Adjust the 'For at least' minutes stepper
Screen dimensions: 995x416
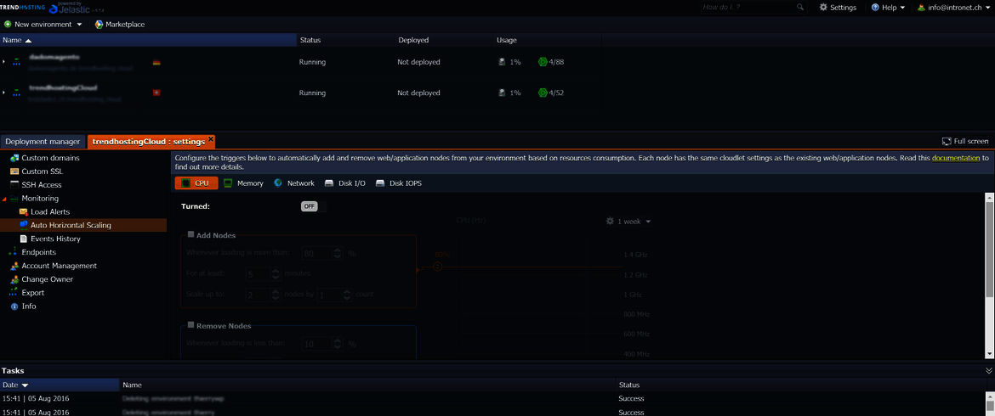tap(275, 274)
